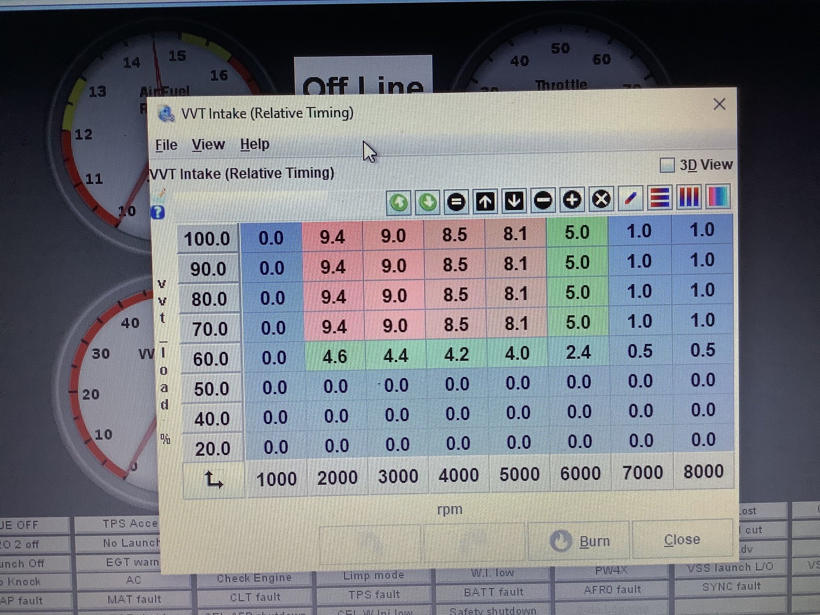Enable the 3D View checkbox
Screen dimensions: 820x615
click(667, 165)
